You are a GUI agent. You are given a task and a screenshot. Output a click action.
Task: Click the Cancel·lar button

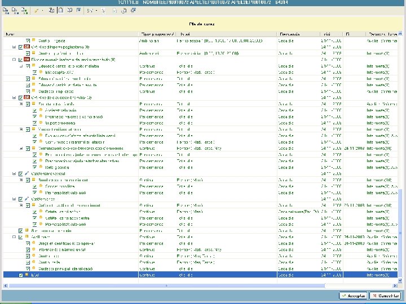point(385,296)
